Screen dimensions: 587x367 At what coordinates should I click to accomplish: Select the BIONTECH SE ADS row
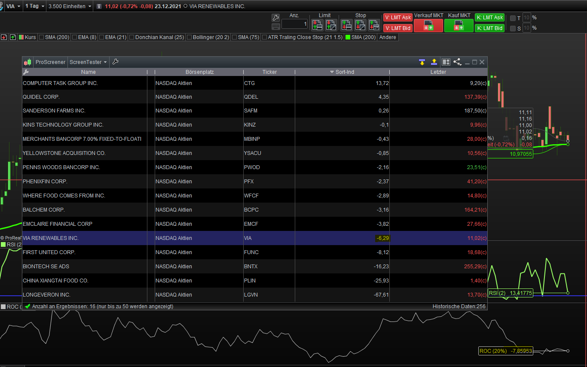click(46, 267)
